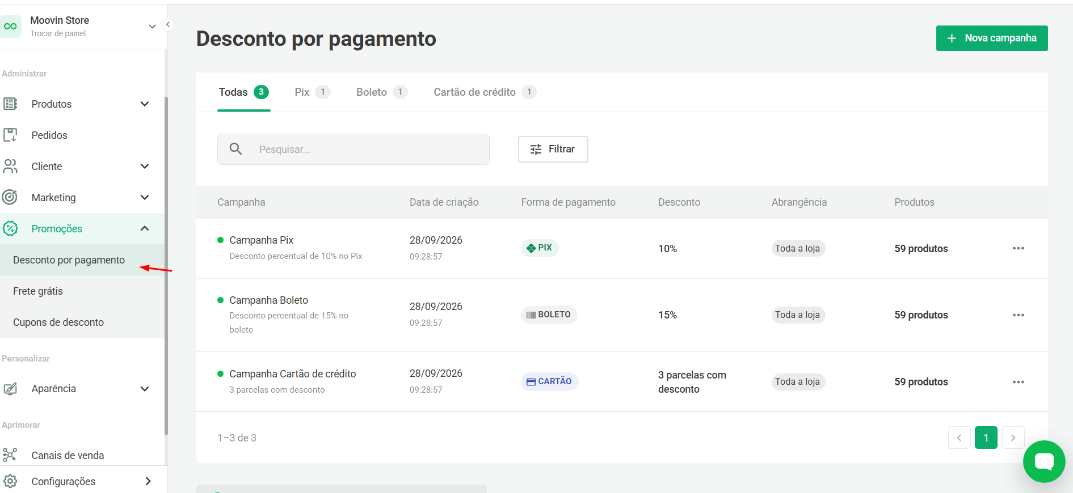This screenshot has width=1073, height=493.
Task: Open options menu for Campanha Cartão de crédito
Action: (1019, 382)
